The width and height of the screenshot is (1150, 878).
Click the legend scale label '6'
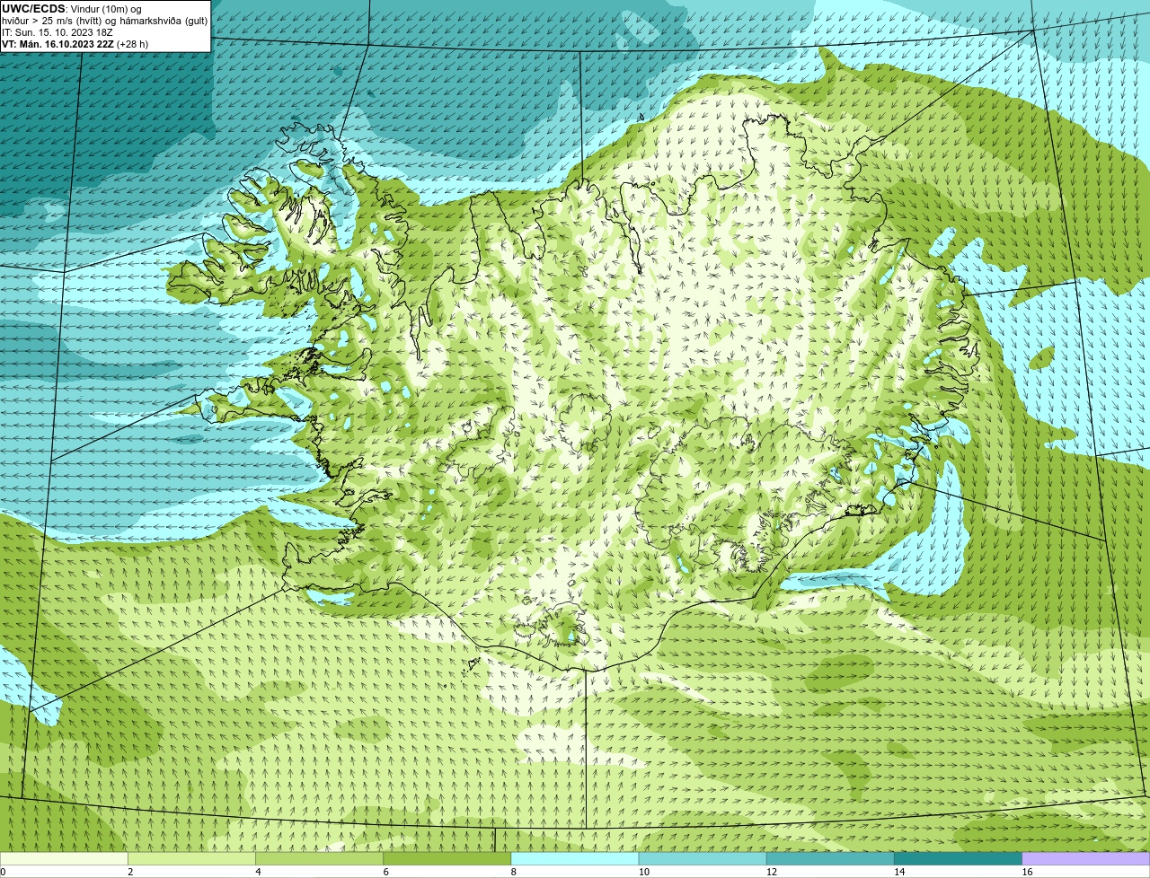pyautogui.click(x=385, y=872)
